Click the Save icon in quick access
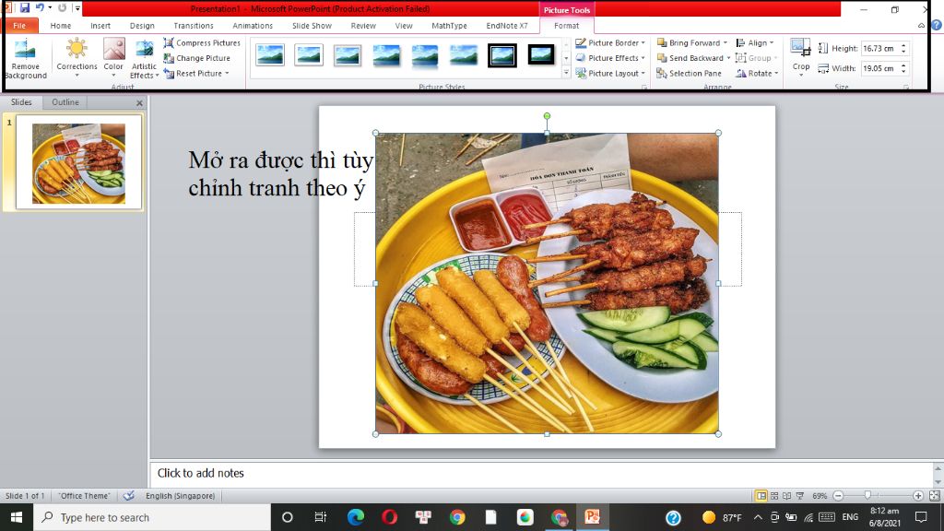 click(25, 7)
